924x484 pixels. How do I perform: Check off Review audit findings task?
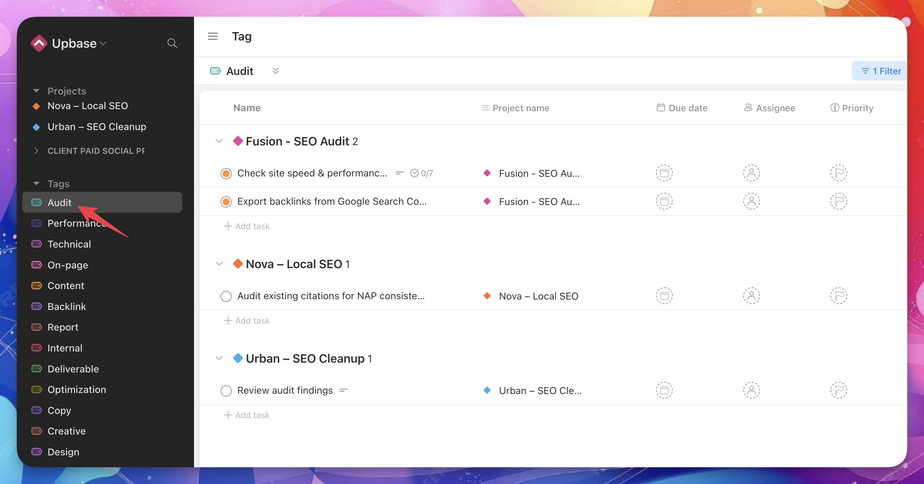226,391
